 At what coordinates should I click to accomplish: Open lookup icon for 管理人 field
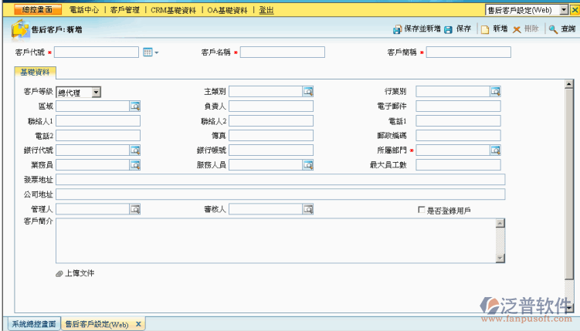[x=135, y=209]
